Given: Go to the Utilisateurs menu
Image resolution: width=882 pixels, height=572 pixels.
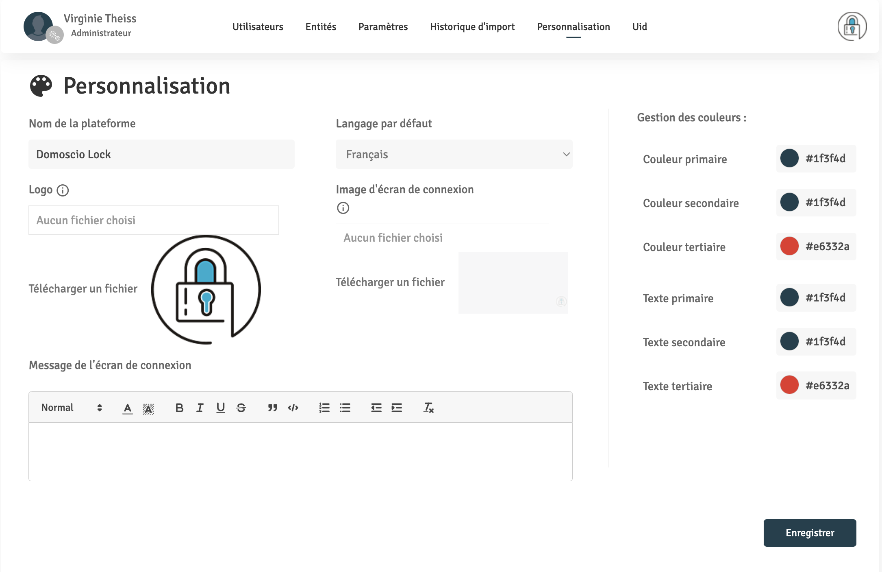Looking at the screenshot, I should tap(258, 27).
